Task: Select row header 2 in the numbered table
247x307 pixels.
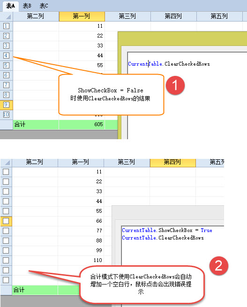Action: point(6,36)
